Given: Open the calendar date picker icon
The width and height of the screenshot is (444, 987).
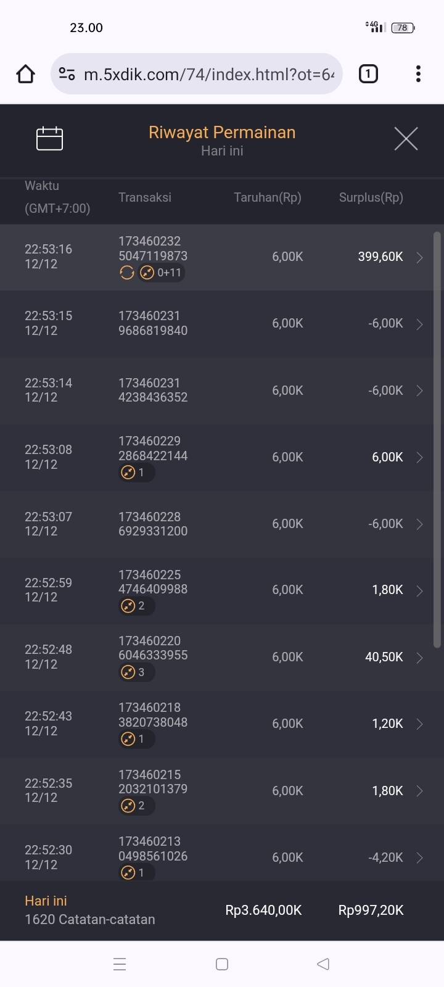Looking at the screenshot, I should 50,138.
